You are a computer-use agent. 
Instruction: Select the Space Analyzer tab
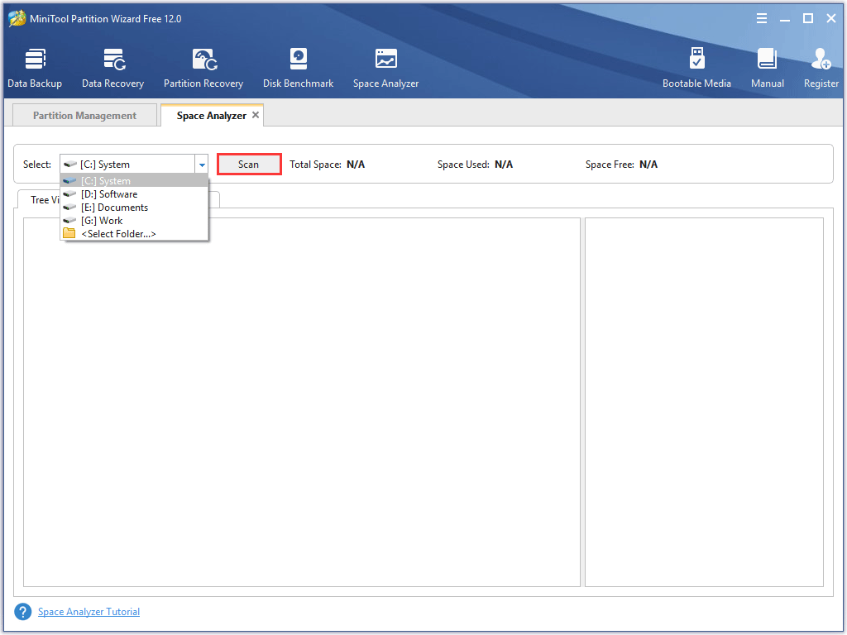coord(211,116)
